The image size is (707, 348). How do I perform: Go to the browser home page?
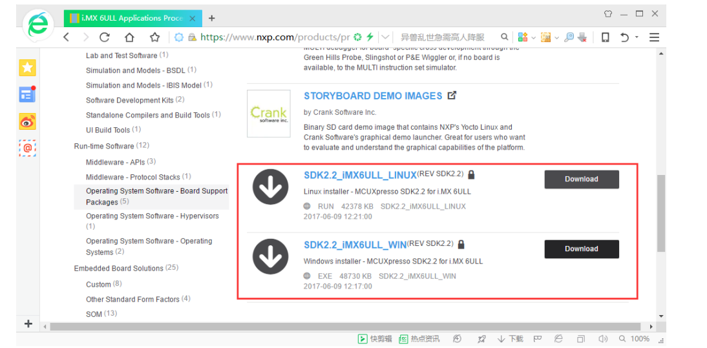(x=129, y=37)
